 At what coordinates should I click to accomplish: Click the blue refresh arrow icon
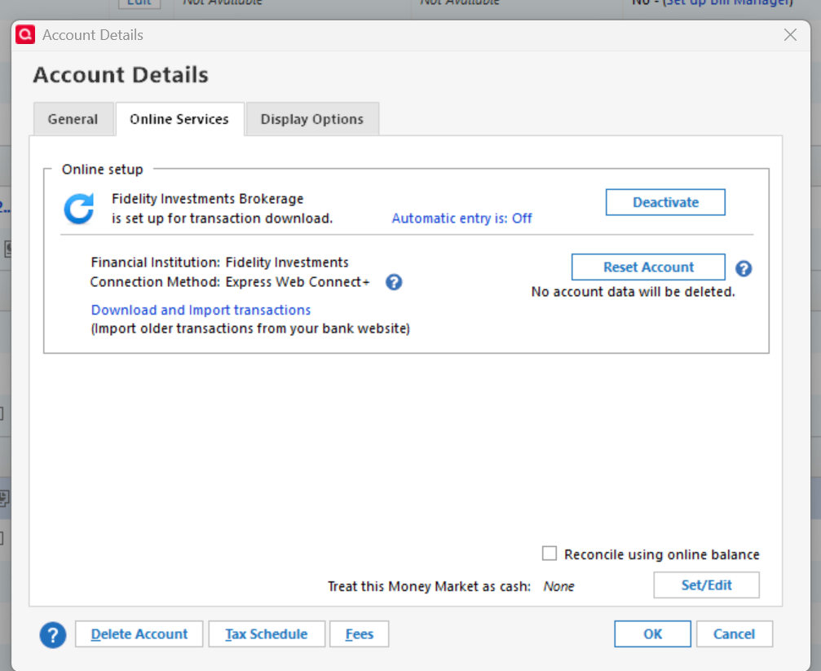(79, 209)
